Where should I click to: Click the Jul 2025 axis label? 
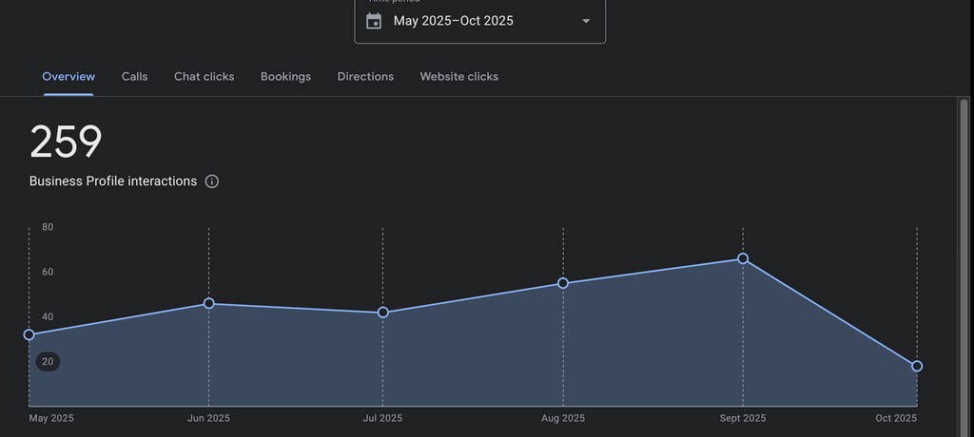(382, 418)
